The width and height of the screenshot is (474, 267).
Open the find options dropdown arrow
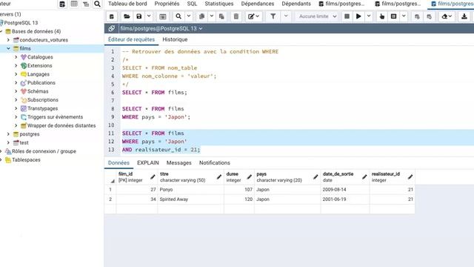(x=189, y=16)
